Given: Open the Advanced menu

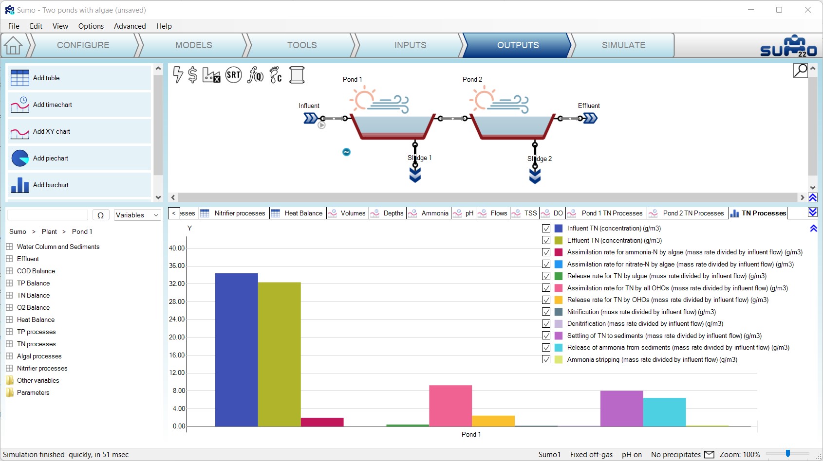Looking at the screenshot, I should (x=130, y=26).
